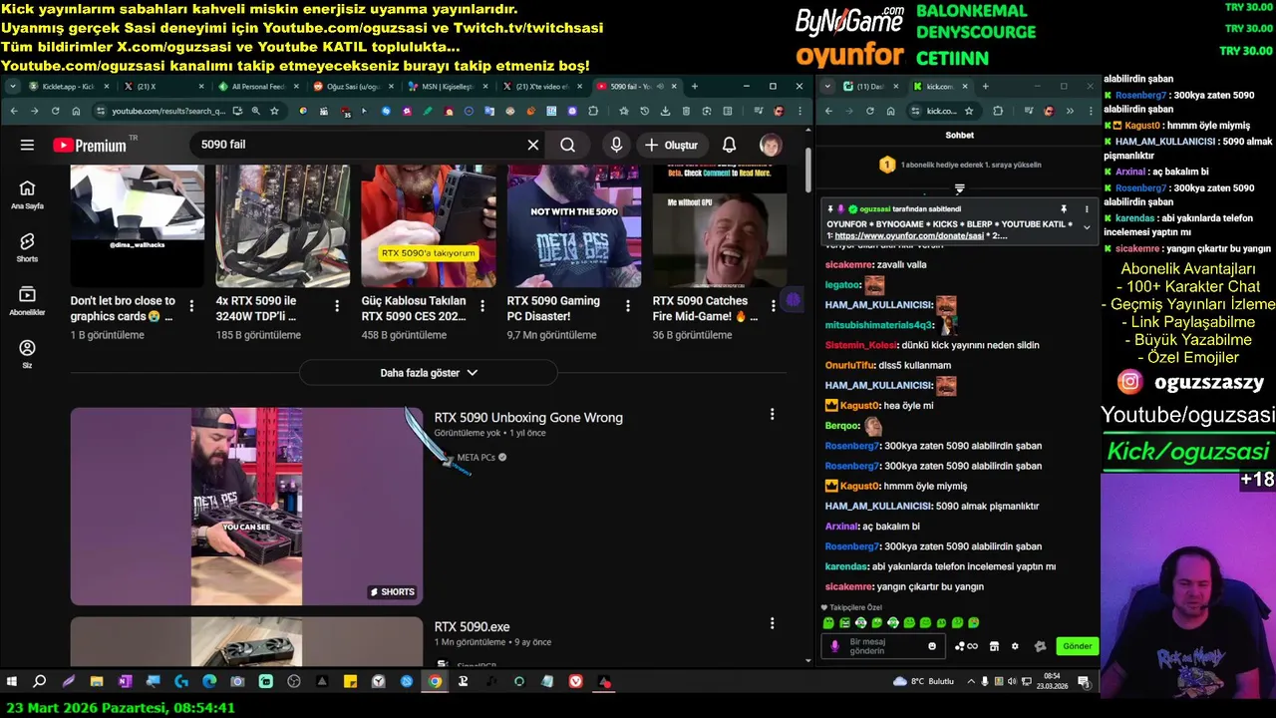The width and height of the screenshot is (1276, 718).
Task: Open the oyunfor.com/donate/sasi link
Action: [909, 235]
